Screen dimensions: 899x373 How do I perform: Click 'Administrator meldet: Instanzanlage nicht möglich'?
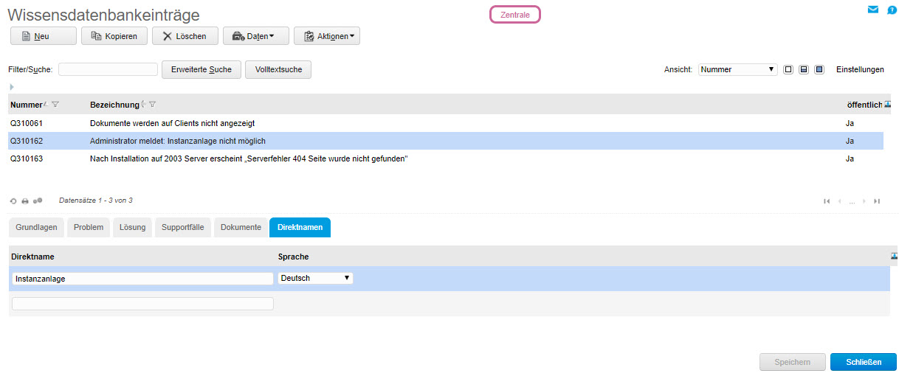coord(177,141)
